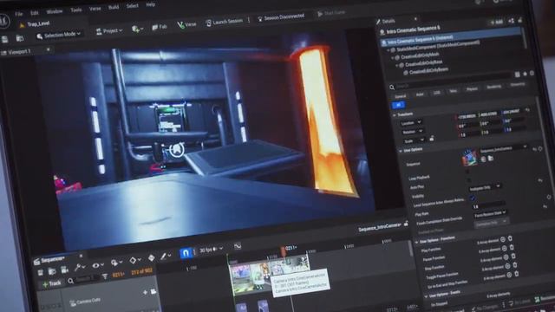Screen dimensions: 555x312
Task: Toggle the scale ratio lock icon
Action: (432, 139)
